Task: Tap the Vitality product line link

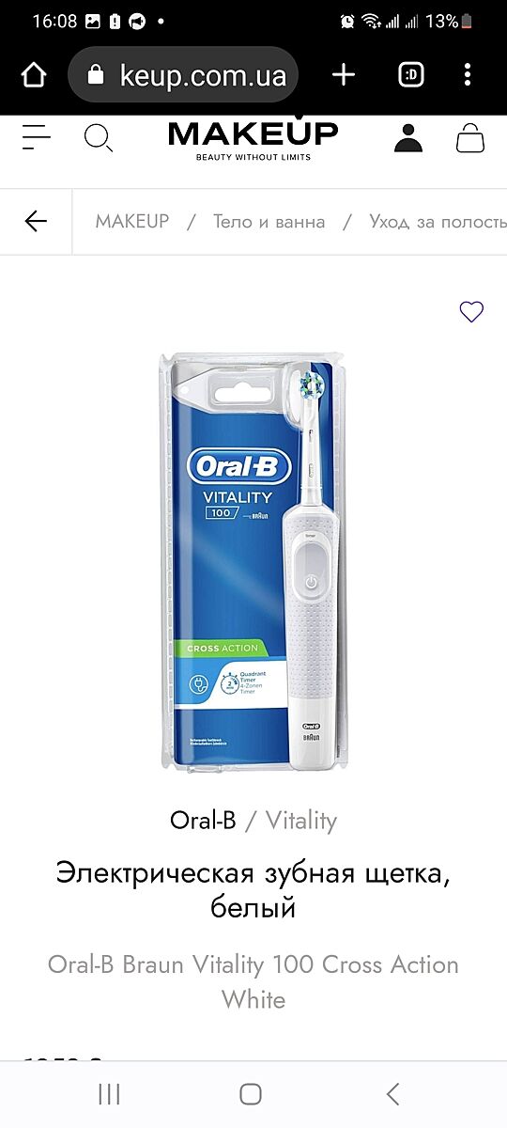Action: tap(300, 821)
